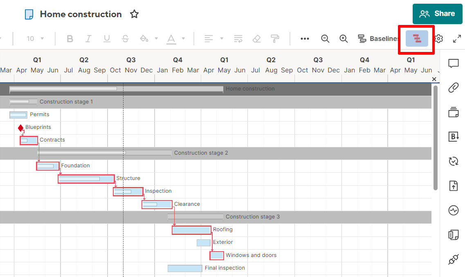The width and height of the screenshot is (465, 277).
Task: Select the Roofing task bar
Action: [x=191, y=230]
